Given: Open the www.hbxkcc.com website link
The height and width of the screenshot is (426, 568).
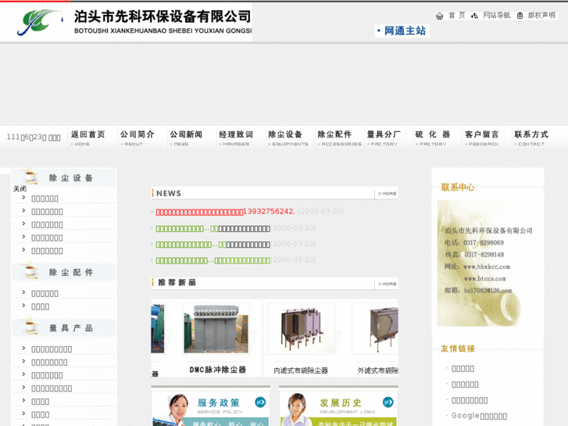Looking at the screenshot, I should tap(487, 267).
